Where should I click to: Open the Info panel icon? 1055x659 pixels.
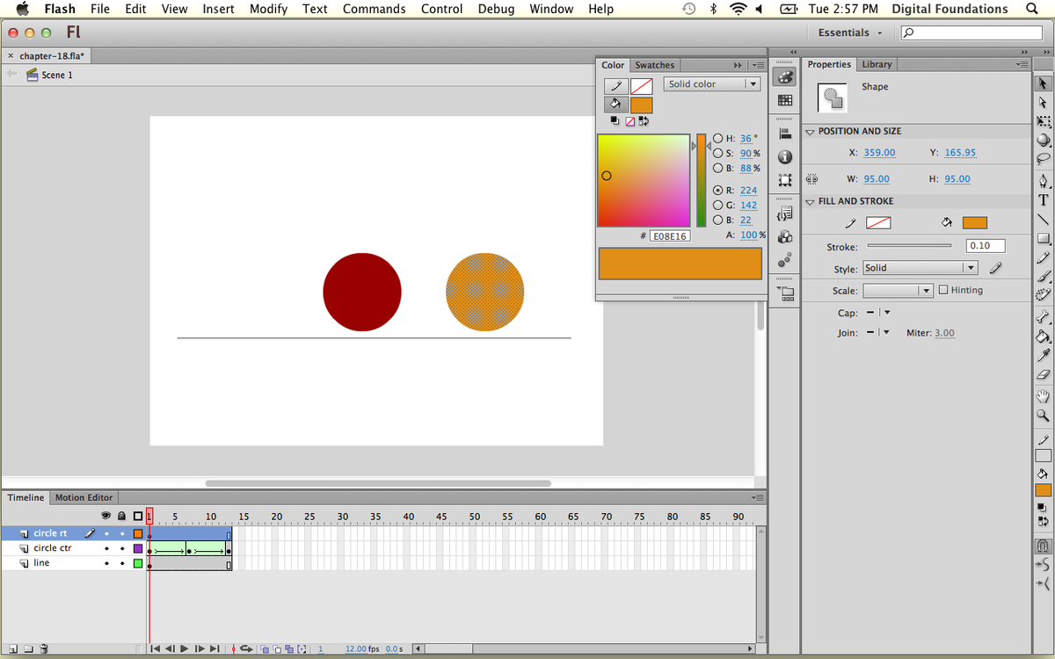785,157
